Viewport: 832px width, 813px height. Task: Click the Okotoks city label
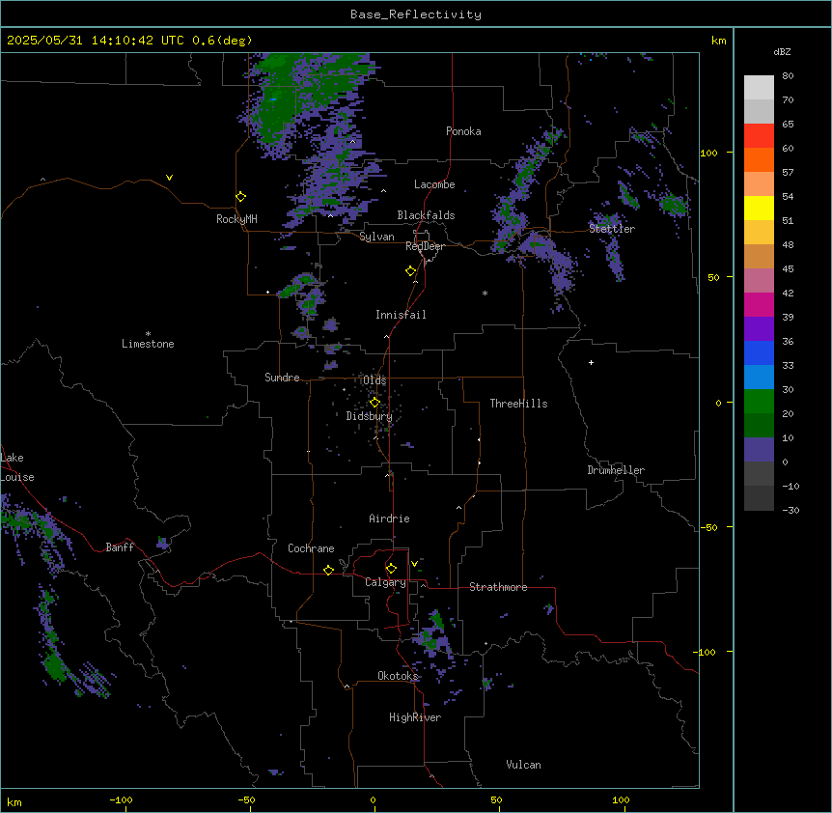click(x=398, y=676)
